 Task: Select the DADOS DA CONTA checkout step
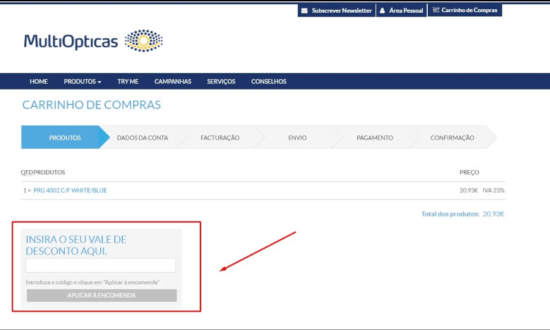coord(142,137)
